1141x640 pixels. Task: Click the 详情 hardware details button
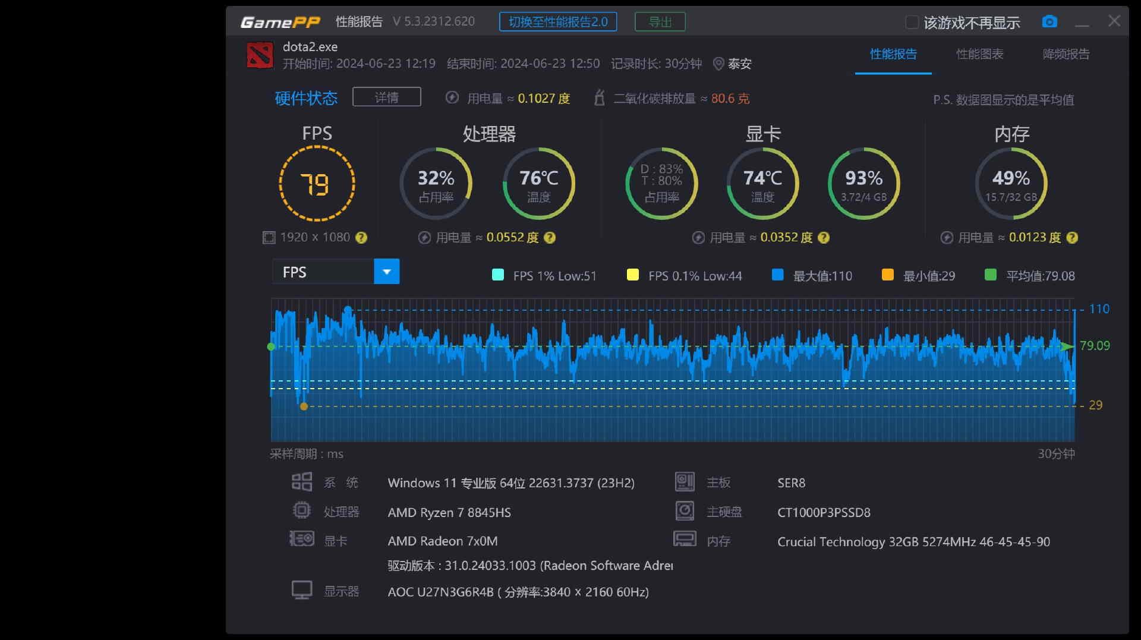(386, 97)
